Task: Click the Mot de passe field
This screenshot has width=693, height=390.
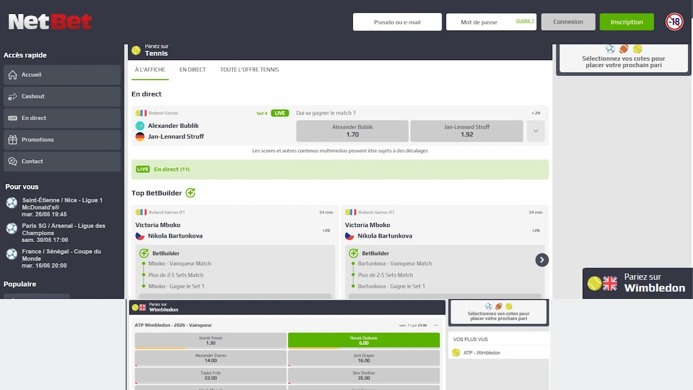Action: [x=491, y=22]
